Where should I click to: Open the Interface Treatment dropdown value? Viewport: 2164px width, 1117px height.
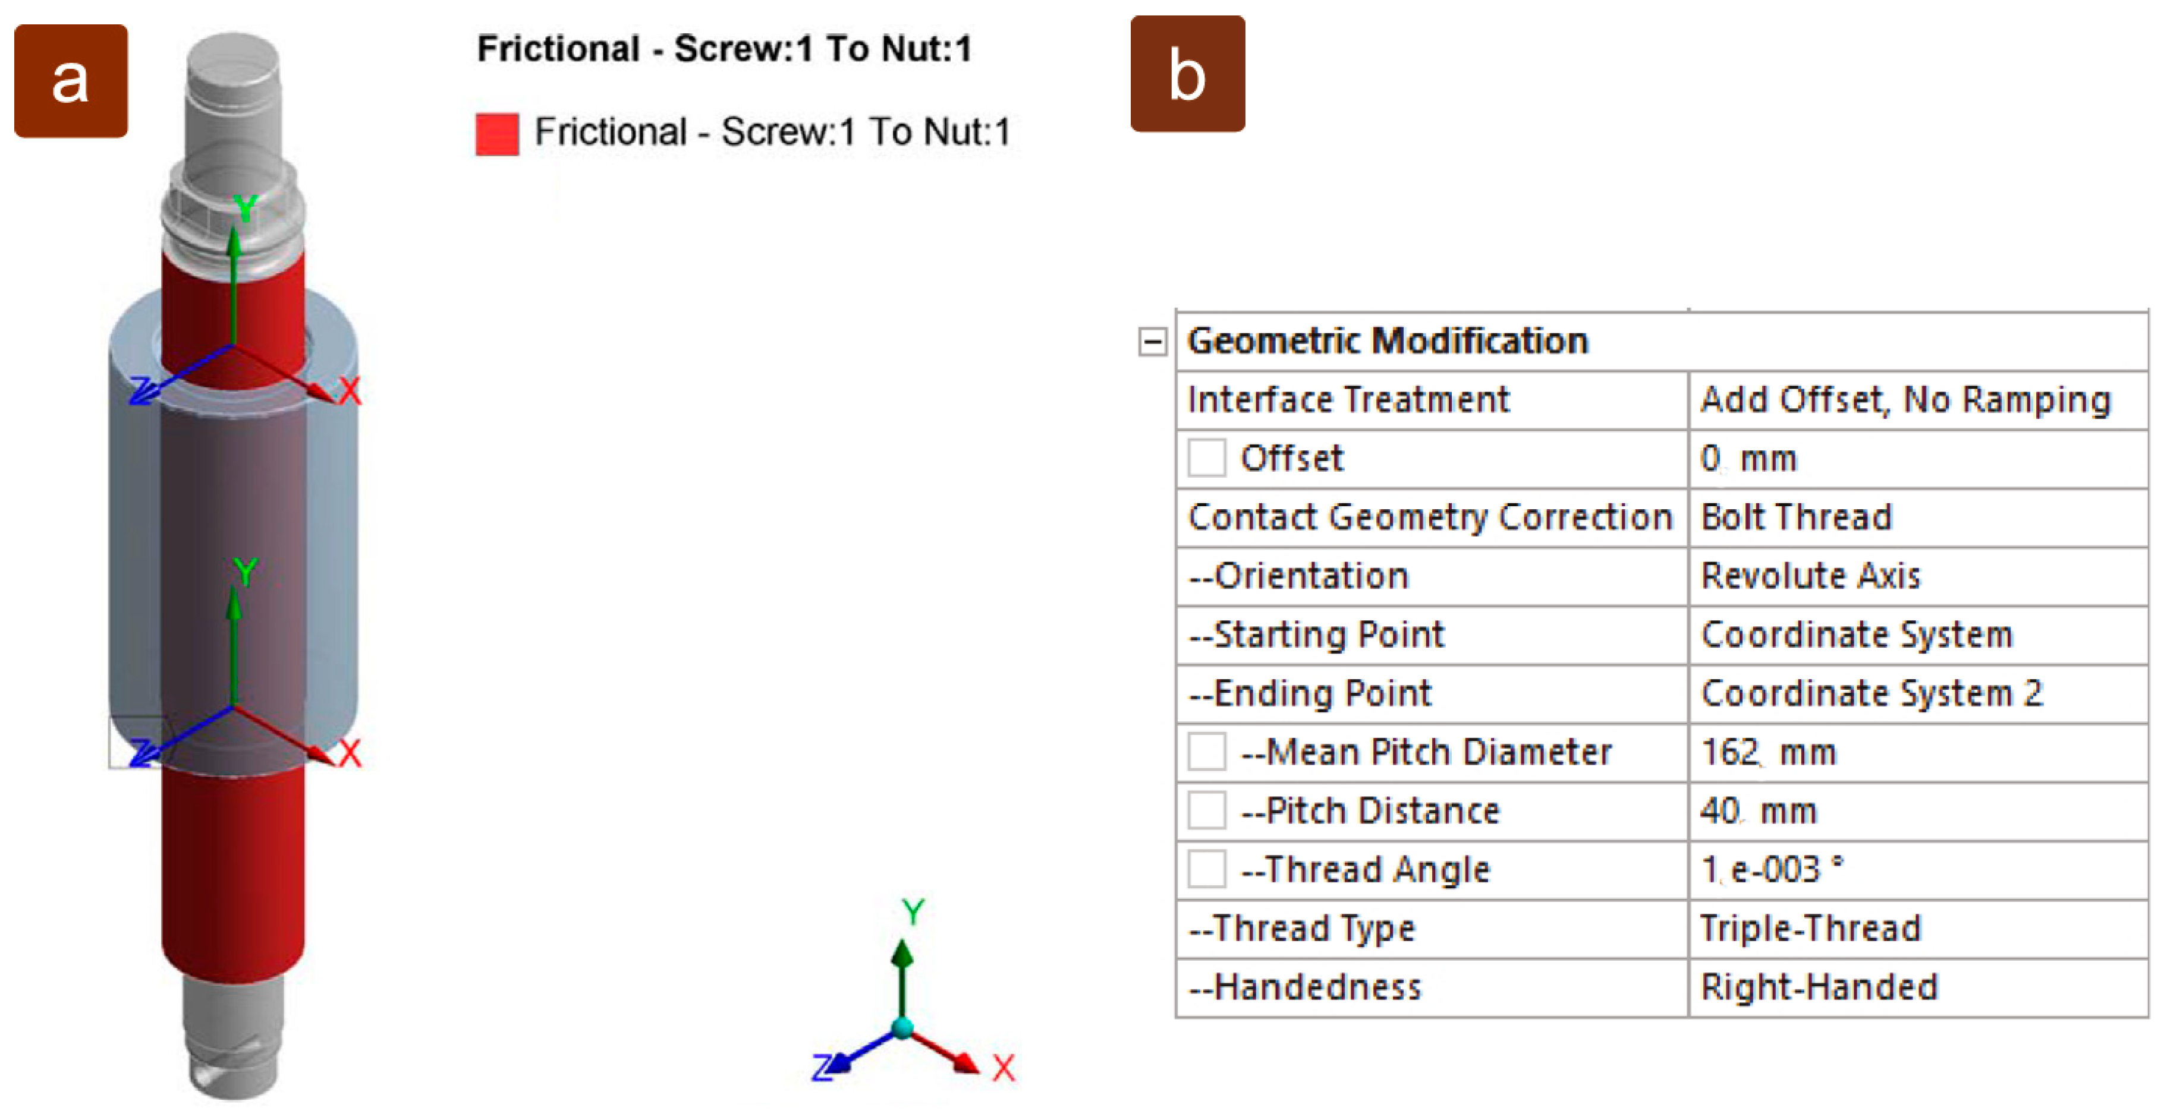[1918, 400]
